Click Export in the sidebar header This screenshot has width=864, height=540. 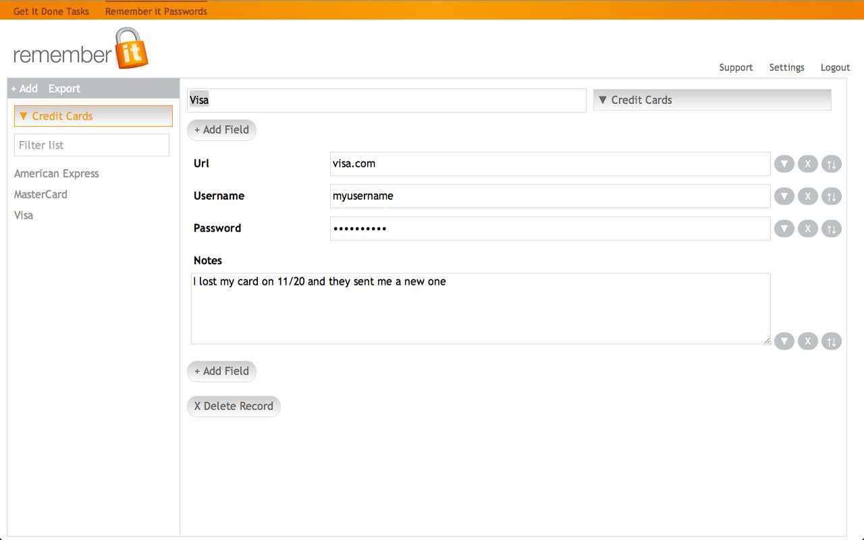tap(64, 88)
